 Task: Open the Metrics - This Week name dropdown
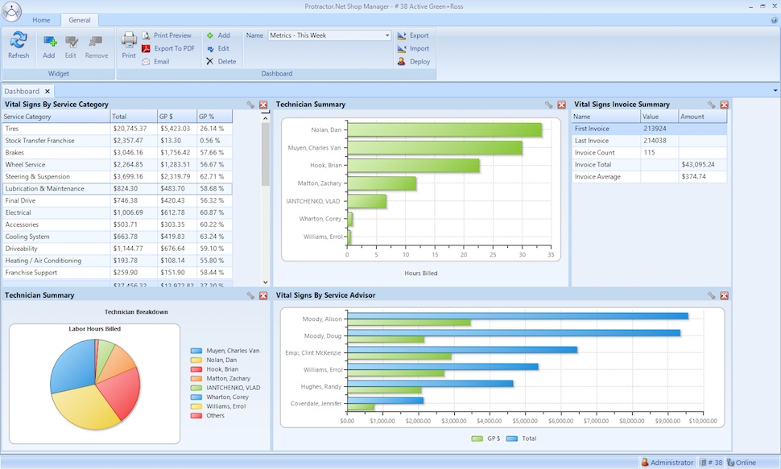(387, 35)
